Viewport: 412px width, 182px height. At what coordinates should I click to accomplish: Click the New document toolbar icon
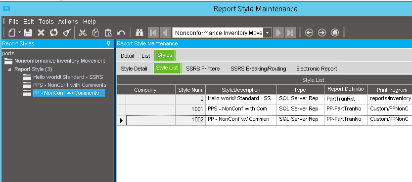click(12, 33)
